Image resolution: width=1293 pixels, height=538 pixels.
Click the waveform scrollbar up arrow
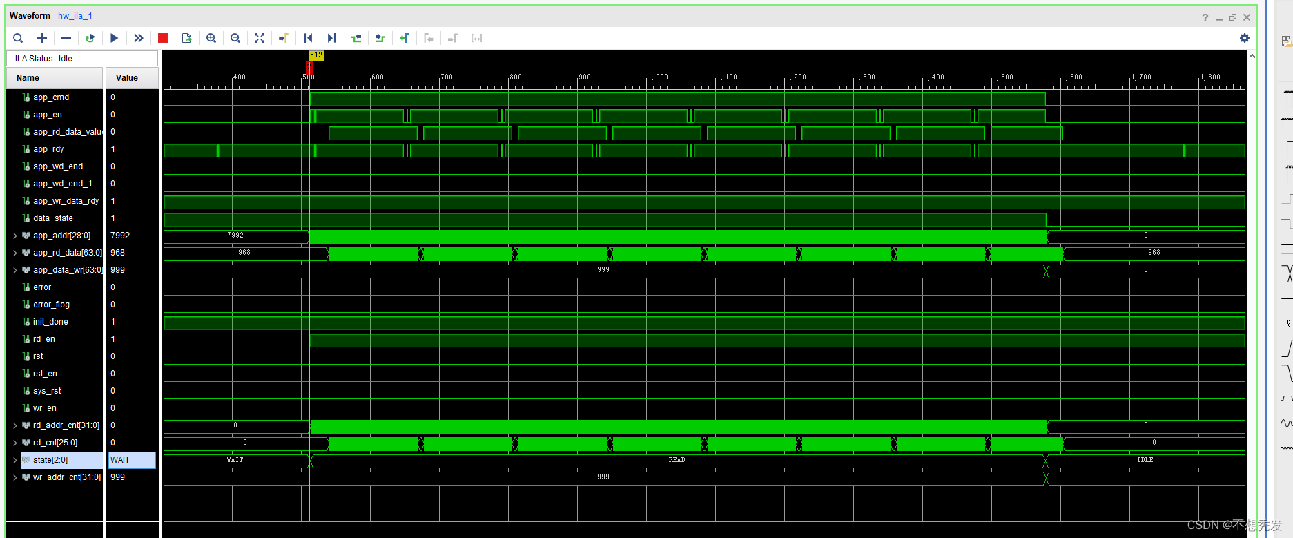[1252, 56]
